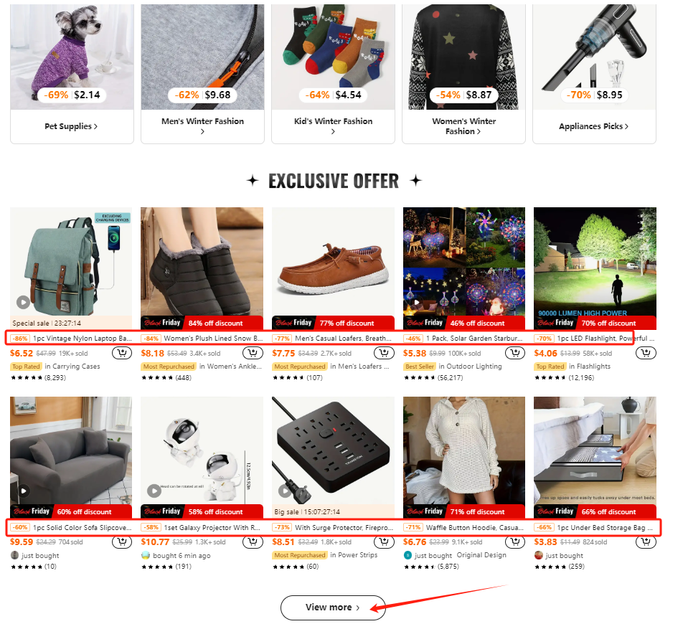Add the Waffle Button Hoodie to cart
The width and height of the screenshot is (683, 624).
(515, 542)
